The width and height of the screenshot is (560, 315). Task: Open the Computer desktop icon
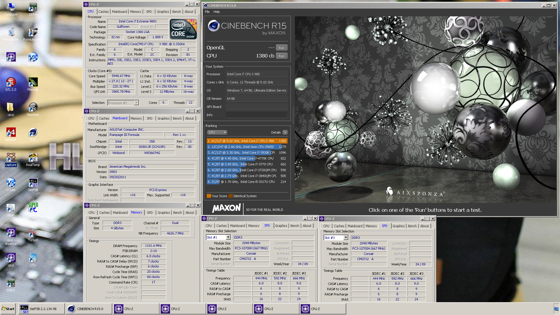pyautogui.click(x=11, y=9)
